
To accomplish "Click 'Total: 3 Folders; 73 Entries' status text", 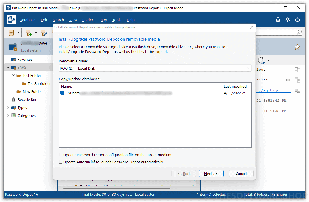I will 266,194.
